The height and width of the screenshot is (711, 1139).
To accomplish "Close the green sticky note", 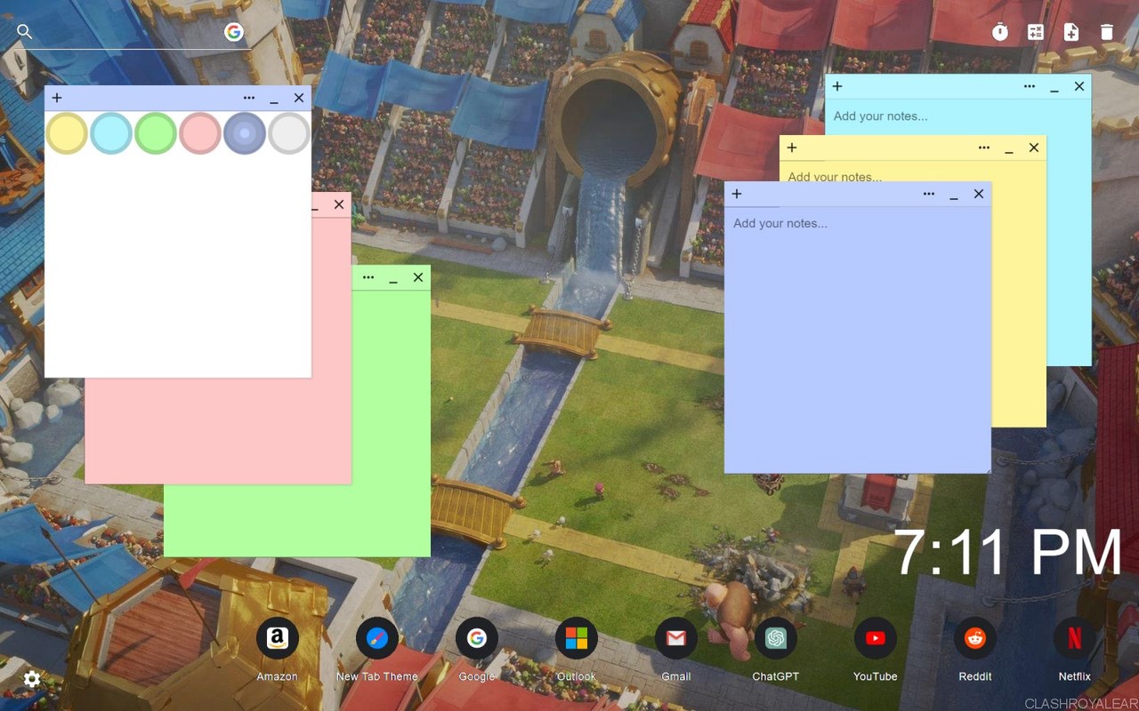I will (x=418, y=277).
